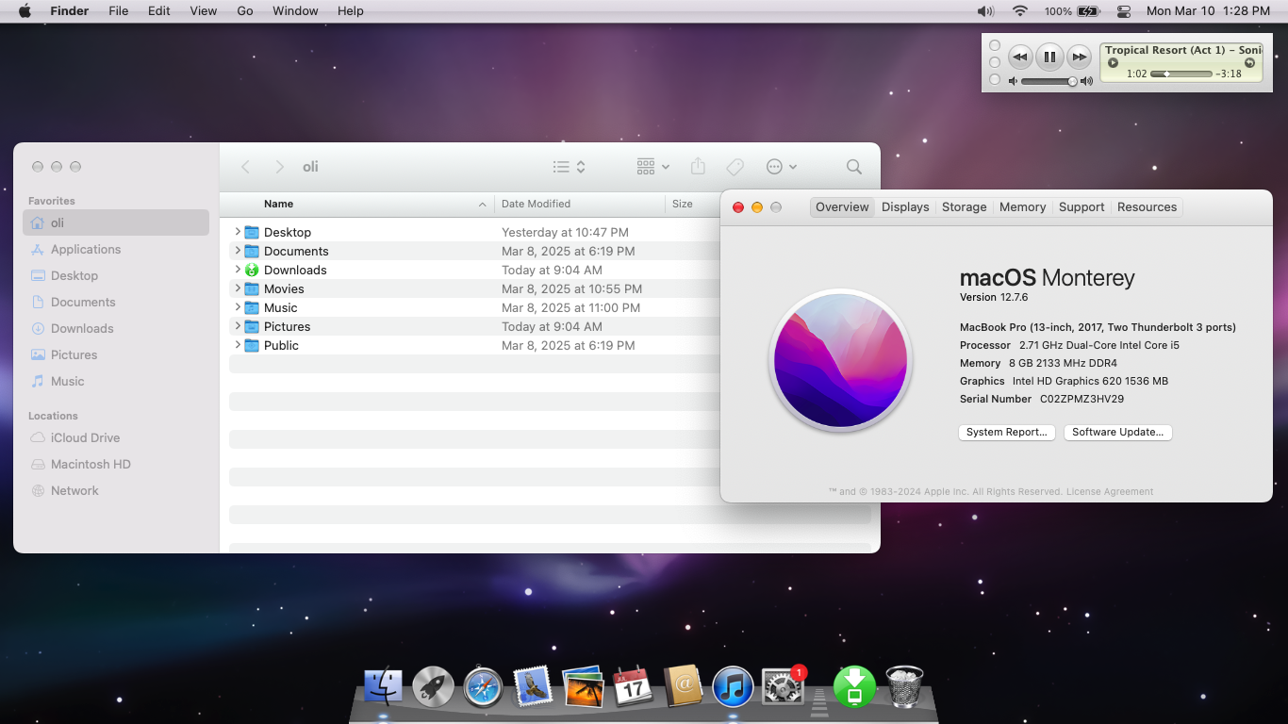The height and width of the screenshot is (724, 1288).
Task: Open Finder from the Dock
Action: [x=383, y=687]
